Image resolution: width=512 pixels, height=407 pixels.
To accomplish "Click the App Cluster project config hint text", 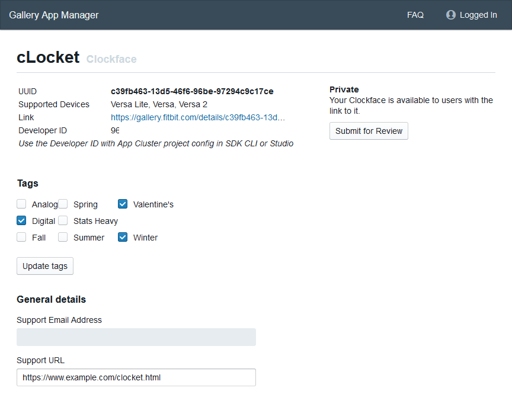I will click(156, 143).
